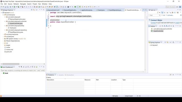Switch to keyvault/pom.xml editor tab
The width and height of the screenshot is (182, 102).
54,10
